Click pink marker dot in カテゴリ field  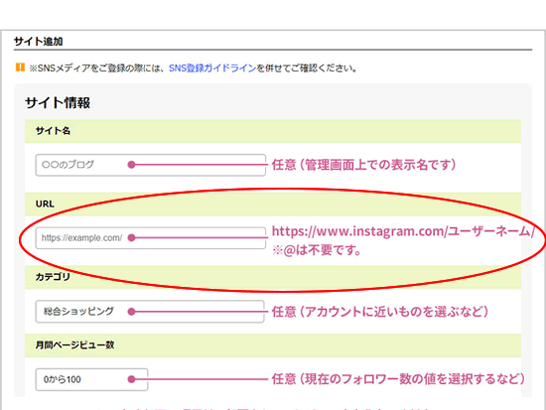[x=131, y=312]
